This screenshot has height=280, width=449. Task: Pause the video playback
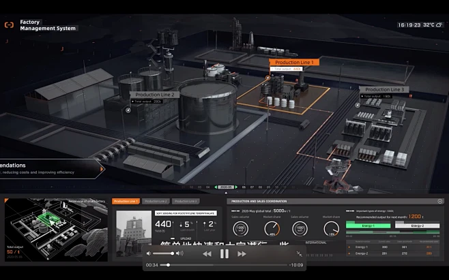224,253
